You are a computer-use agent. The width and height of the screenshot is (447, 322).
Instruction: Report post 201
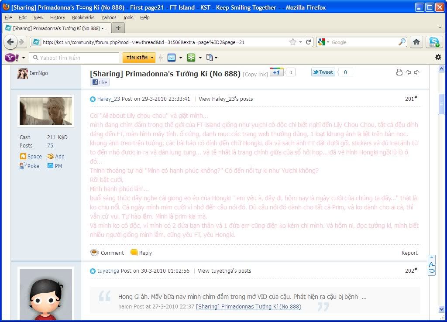click(409, 253)
